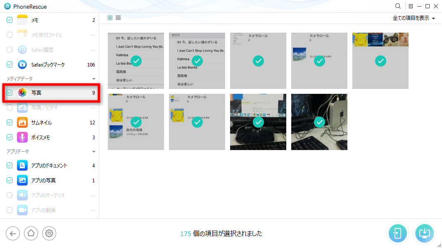Image resolution: width=442 pixels, height=248 pixels.
Task: Open the search magnifier icon
Action: [398, 6]
